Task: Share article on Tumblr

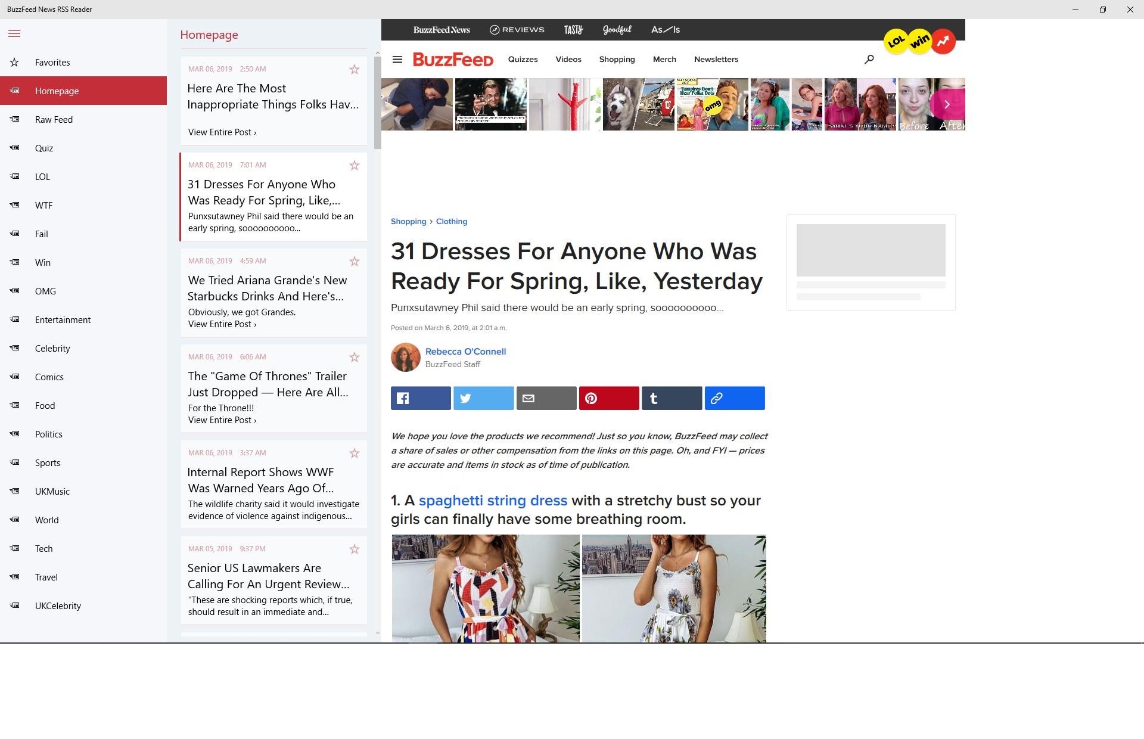Action: point(672,398)
